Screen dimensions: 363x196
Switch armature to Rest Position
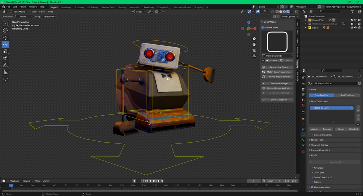[347, 95]
